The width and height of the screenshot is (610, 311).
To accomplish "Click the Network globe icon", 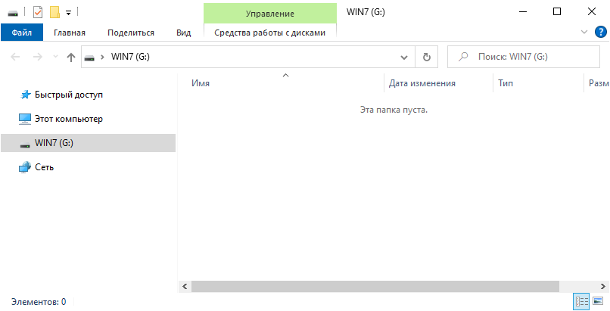I will coord(25,167).
